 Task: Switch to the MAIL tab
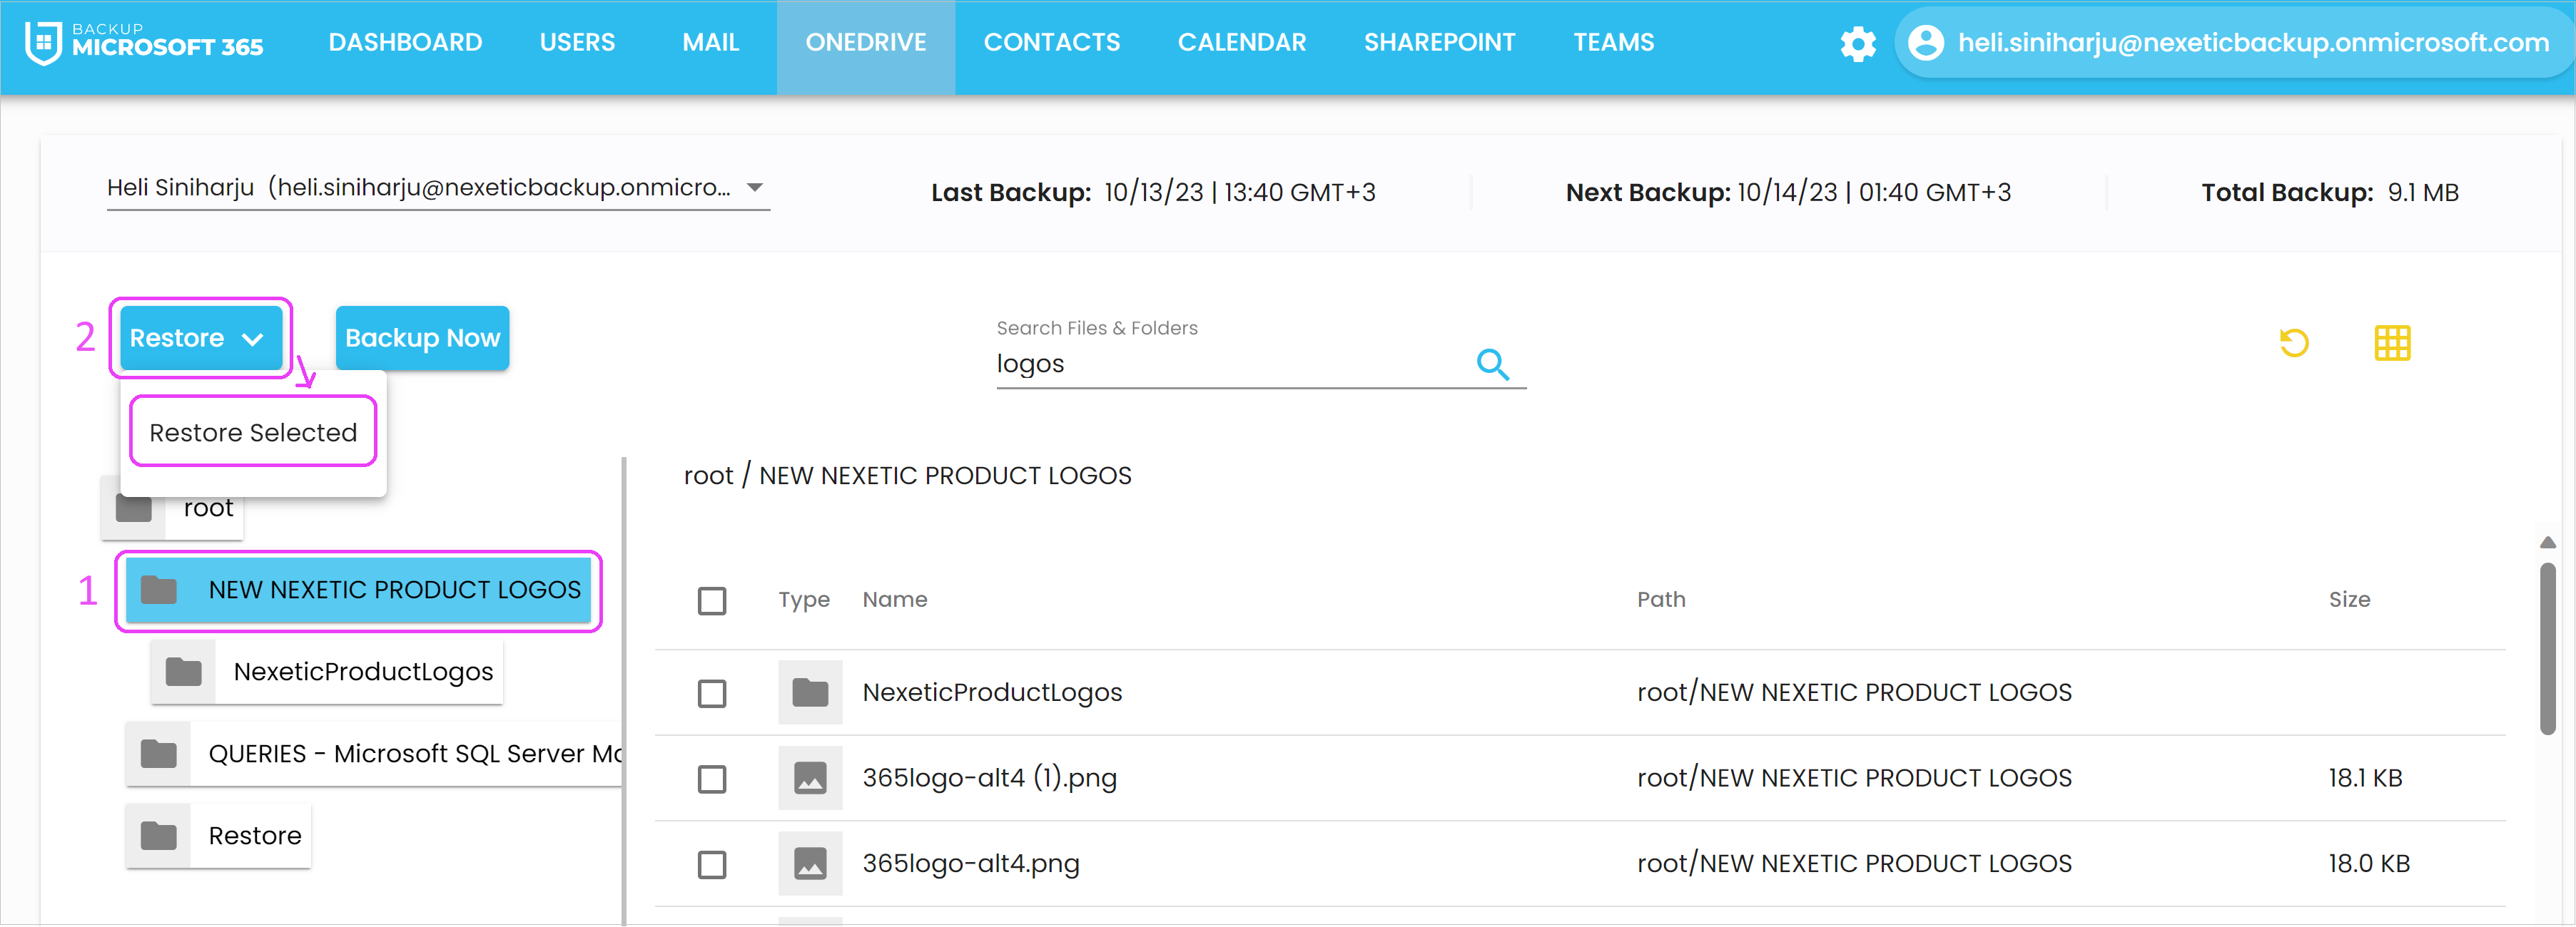coord(711,43)
